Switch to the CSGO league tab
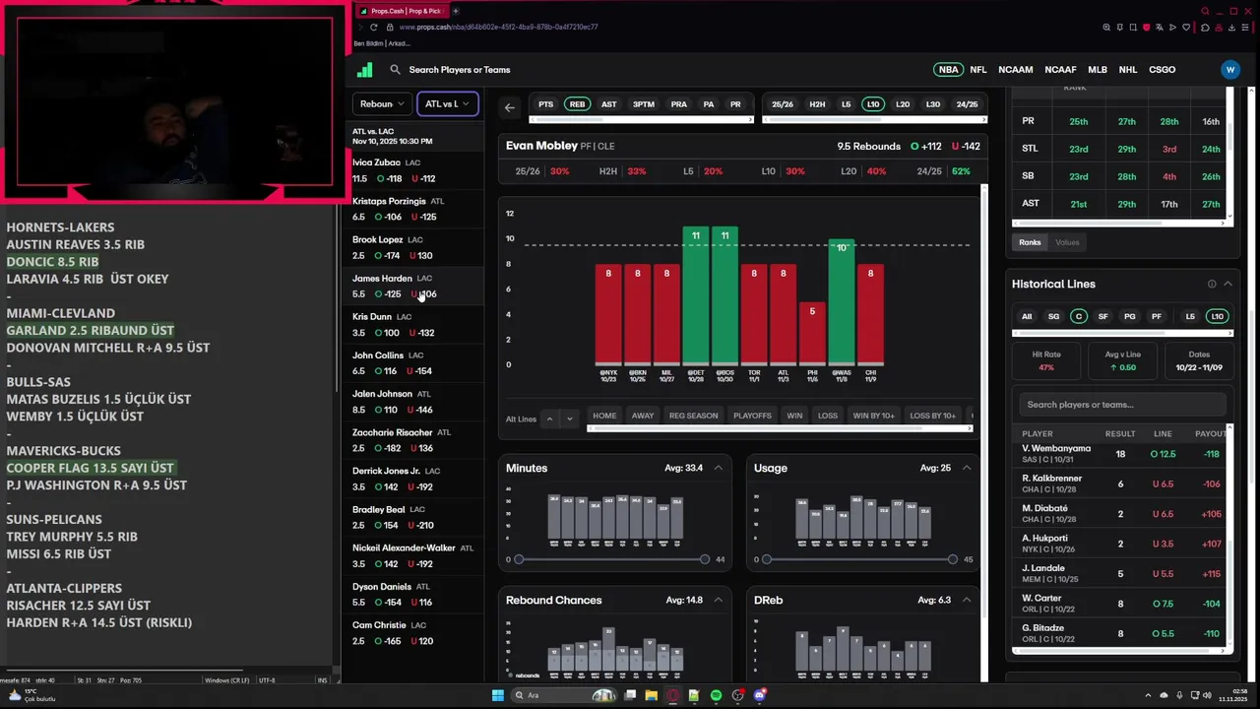The width and height of the screenshot is (1260, 709). tap(1162, 70)
